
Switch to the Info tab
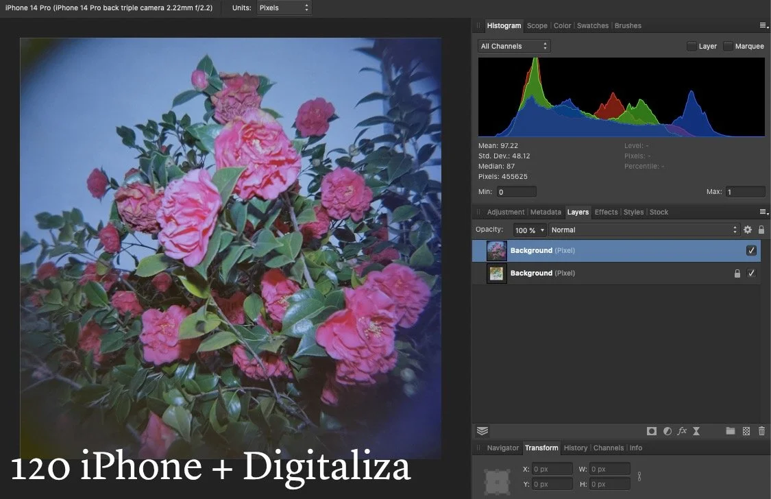click(636, 448)
